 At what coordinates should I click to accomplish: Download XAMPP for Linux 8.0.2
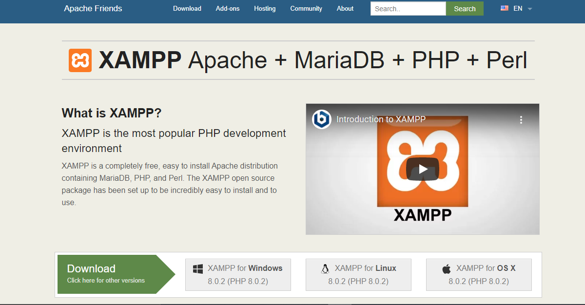[358, 275]
